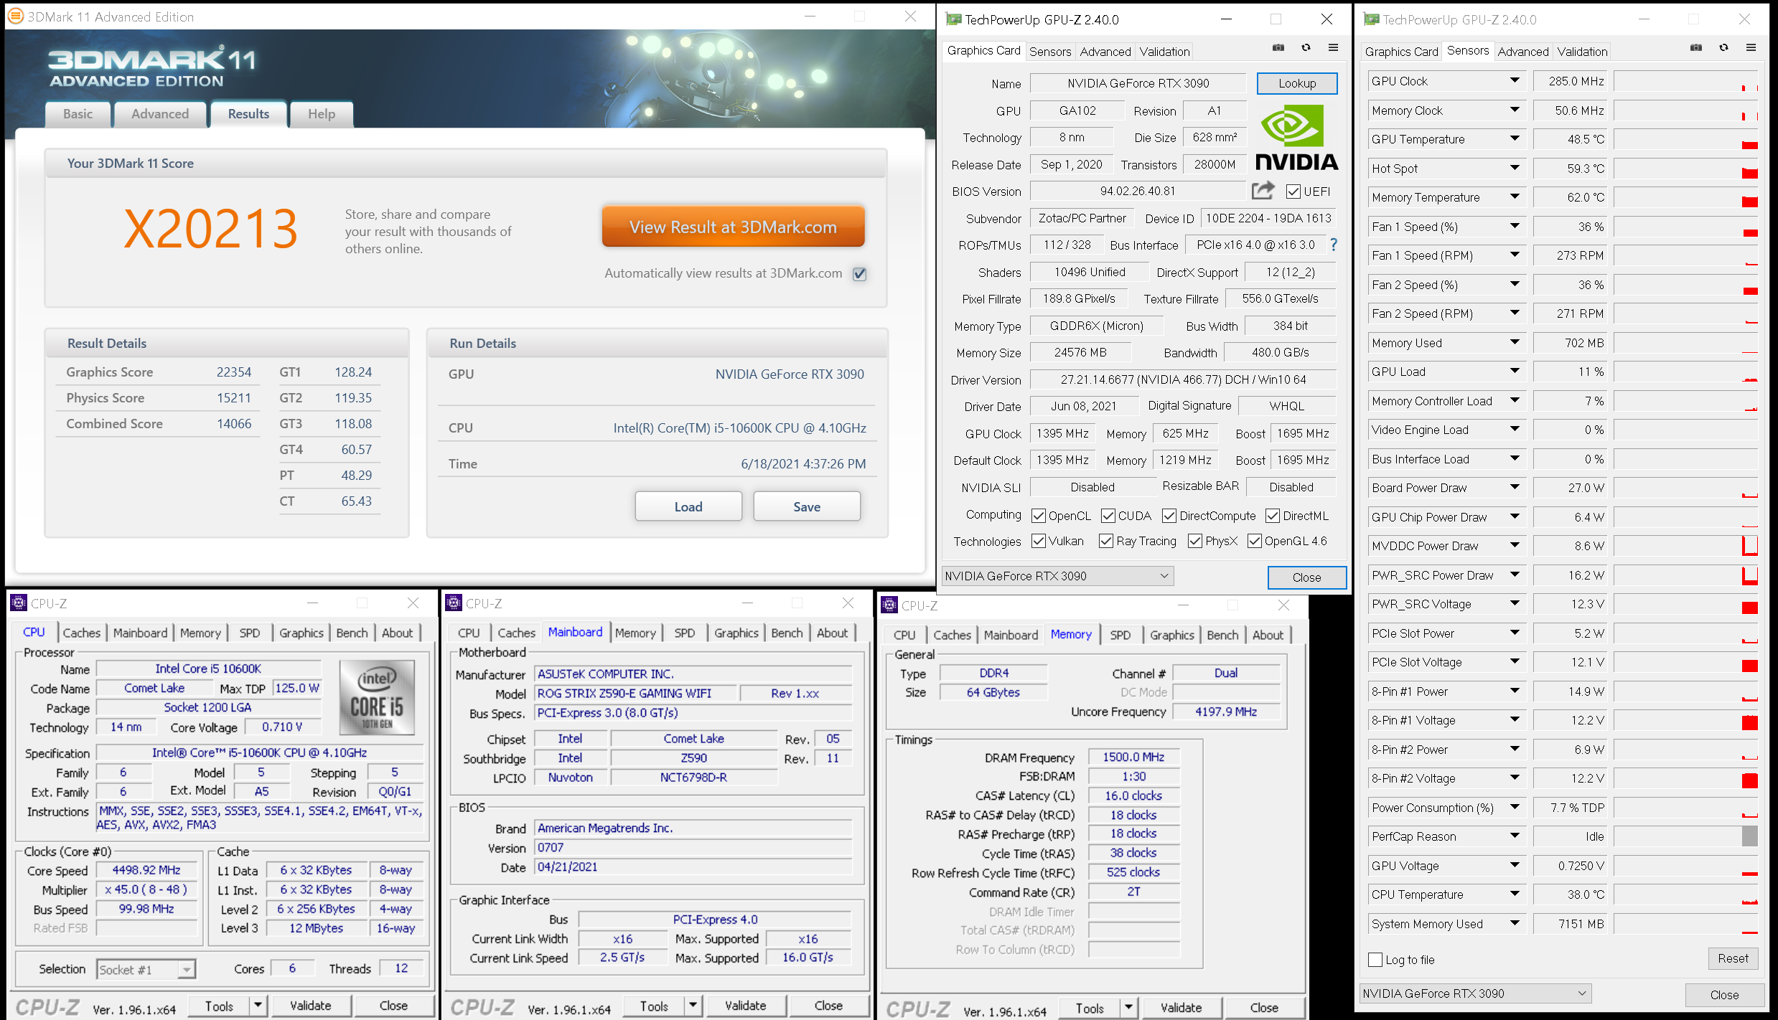Click the Tools button in Memory CPU-Z window

[x=1090, y=1008]
